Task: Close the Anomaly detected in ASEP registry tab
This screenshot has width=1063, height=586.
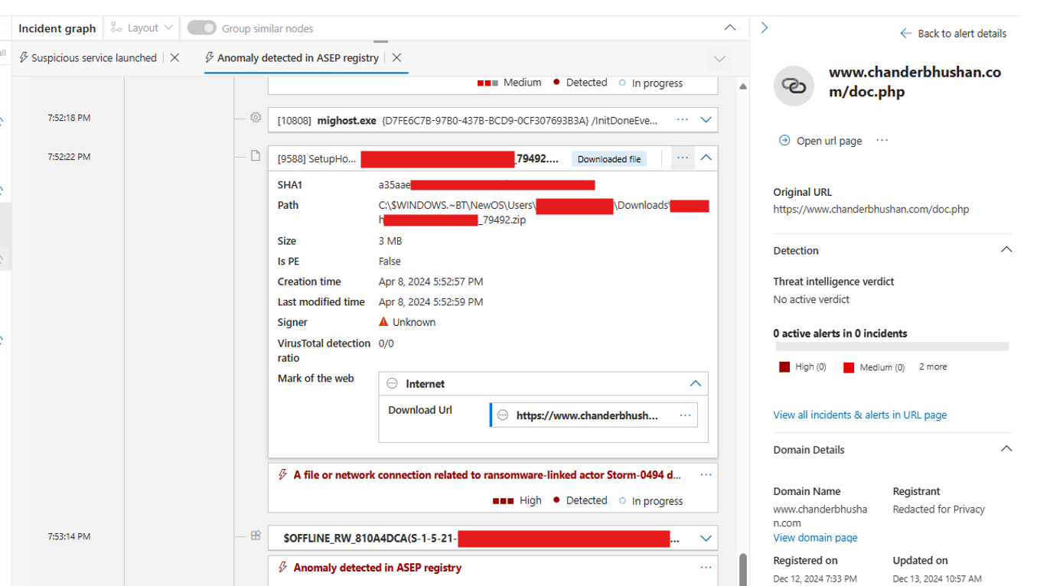Action: [396, 58]
